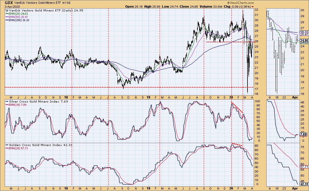Select the 'Low 24.74' value
The image size is (309, 191).
(170, 6)
